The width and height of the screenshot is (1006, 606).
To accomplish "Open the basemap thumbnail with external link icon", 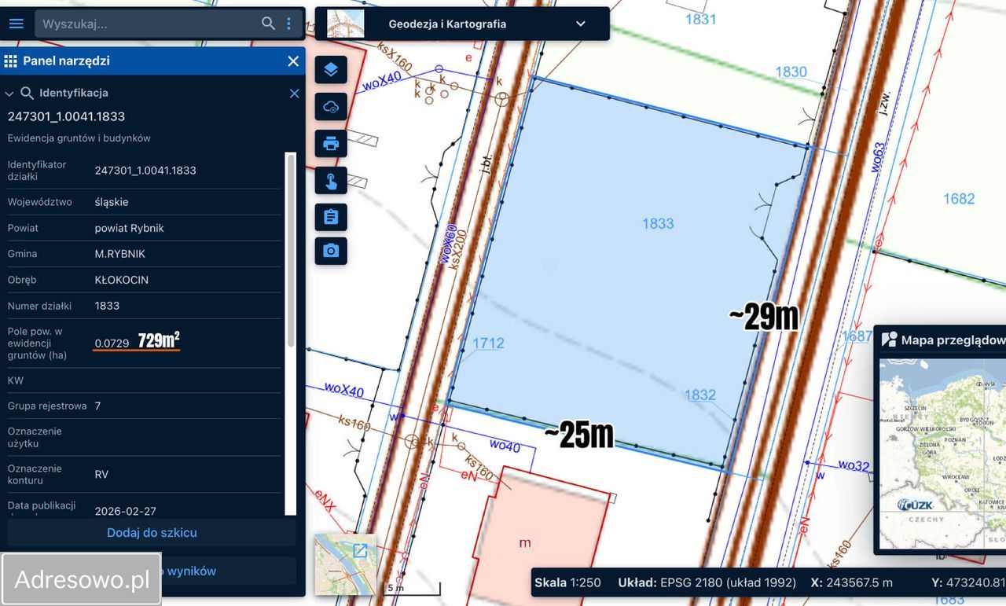I will tap(345, 564).
